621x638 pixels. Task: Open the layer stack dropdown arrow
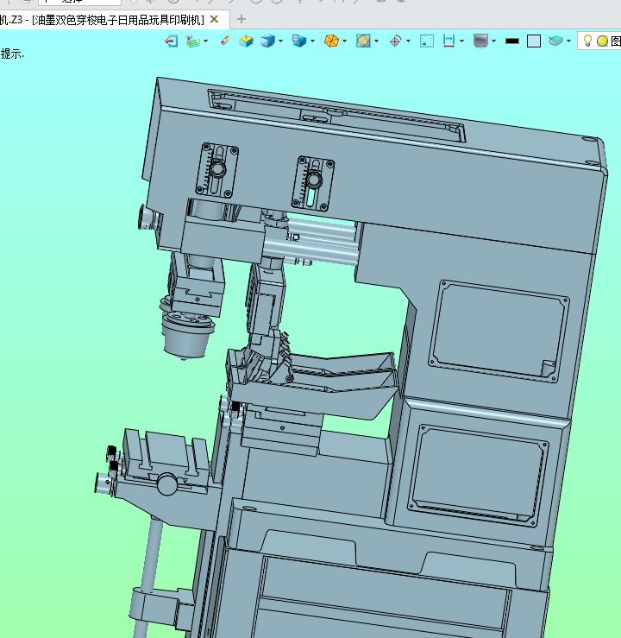(x=568, y=41)
